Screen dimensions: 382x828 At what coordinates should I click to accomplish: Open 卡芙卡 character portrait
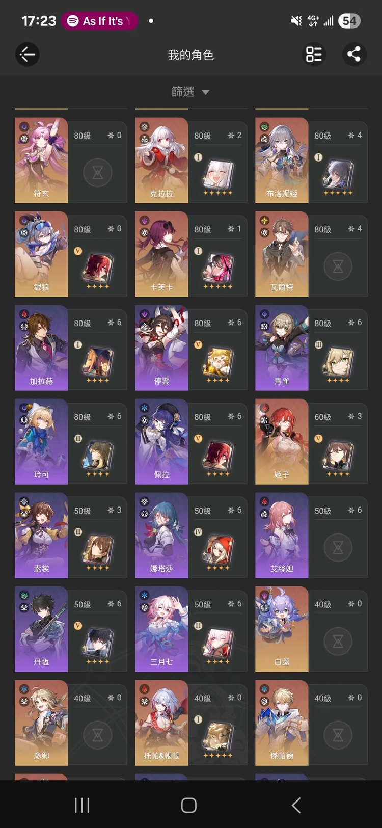pyautogui.click(x=161, y=254)
